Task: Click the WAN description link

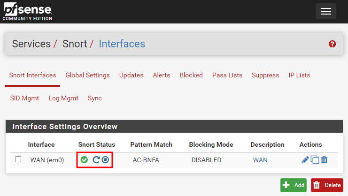Action: [260, 160]
